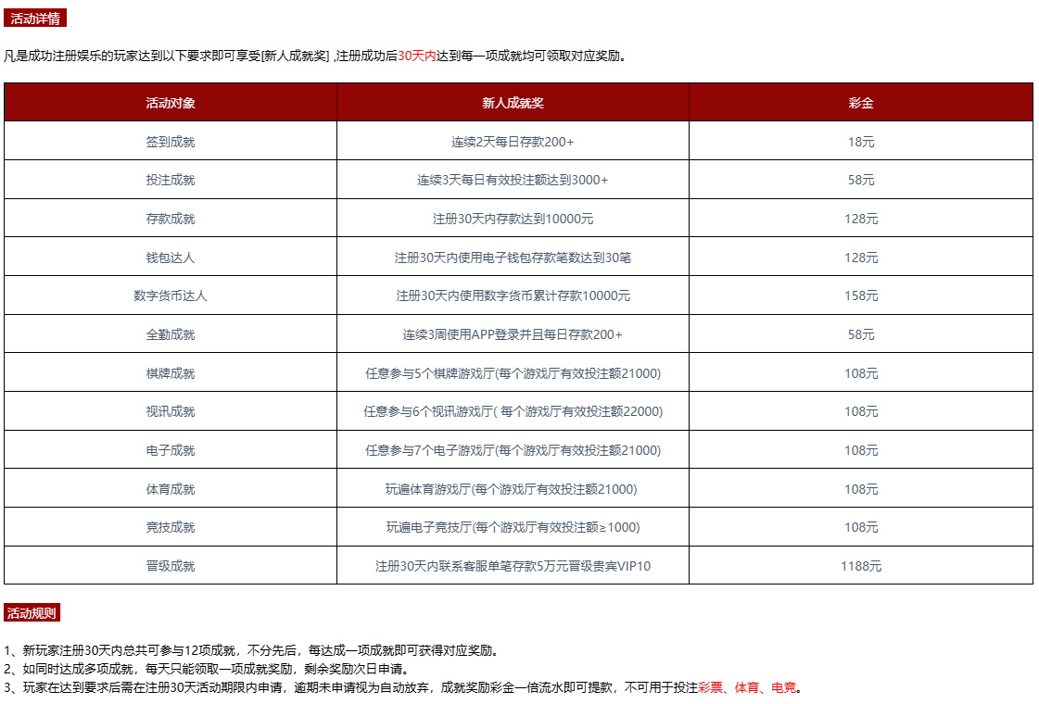The image size is (1039, 704).
Task: Click the 活动规则 section label
Action: [x=32, y=612]
